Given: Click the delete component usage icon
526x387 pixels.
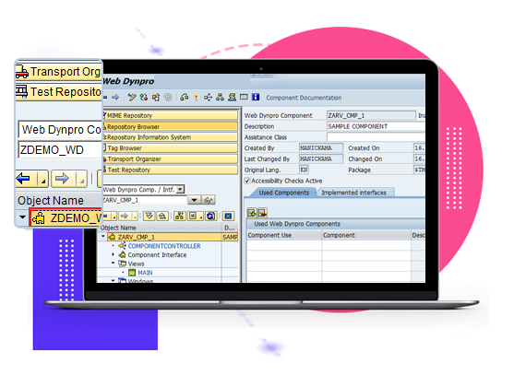Looking at the screenshot, I should (262, 213).
